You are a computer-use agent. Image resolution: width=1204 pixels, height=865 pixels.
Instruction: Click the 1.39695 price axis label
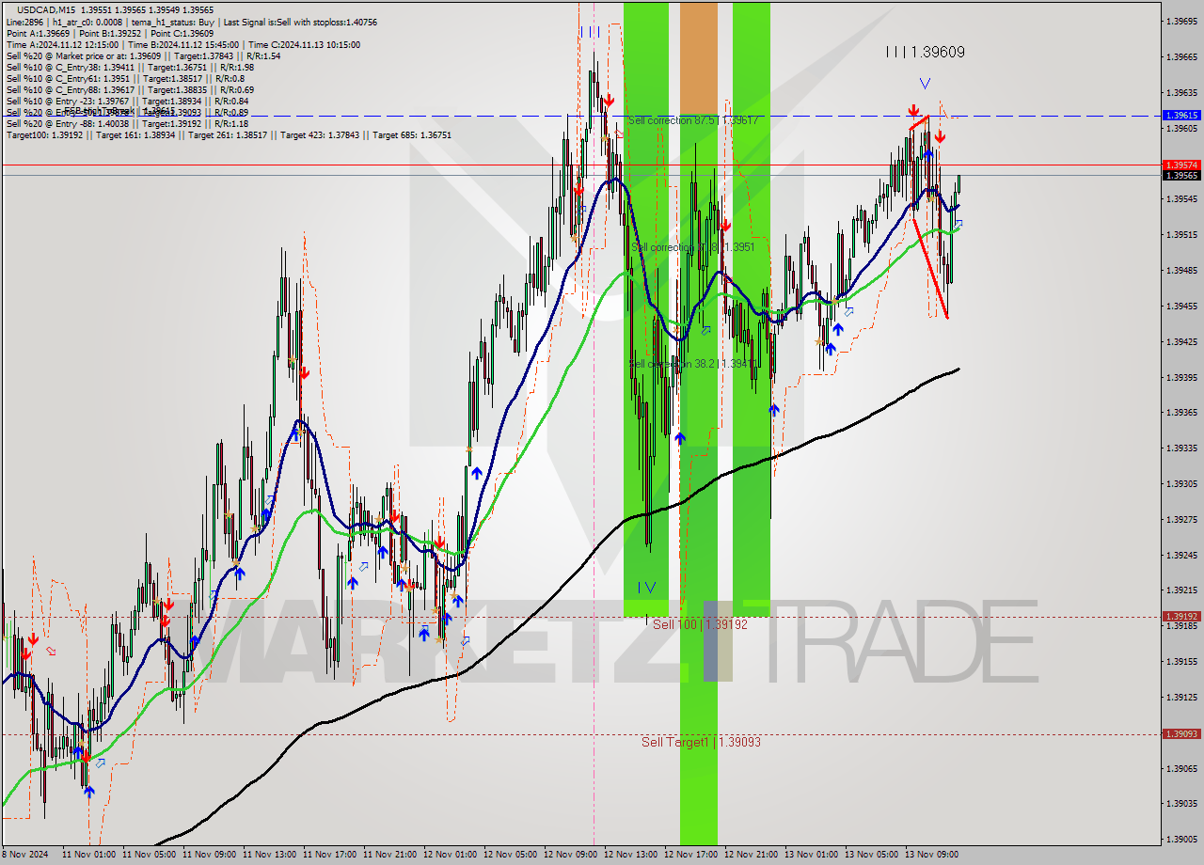click(1181, 21)
